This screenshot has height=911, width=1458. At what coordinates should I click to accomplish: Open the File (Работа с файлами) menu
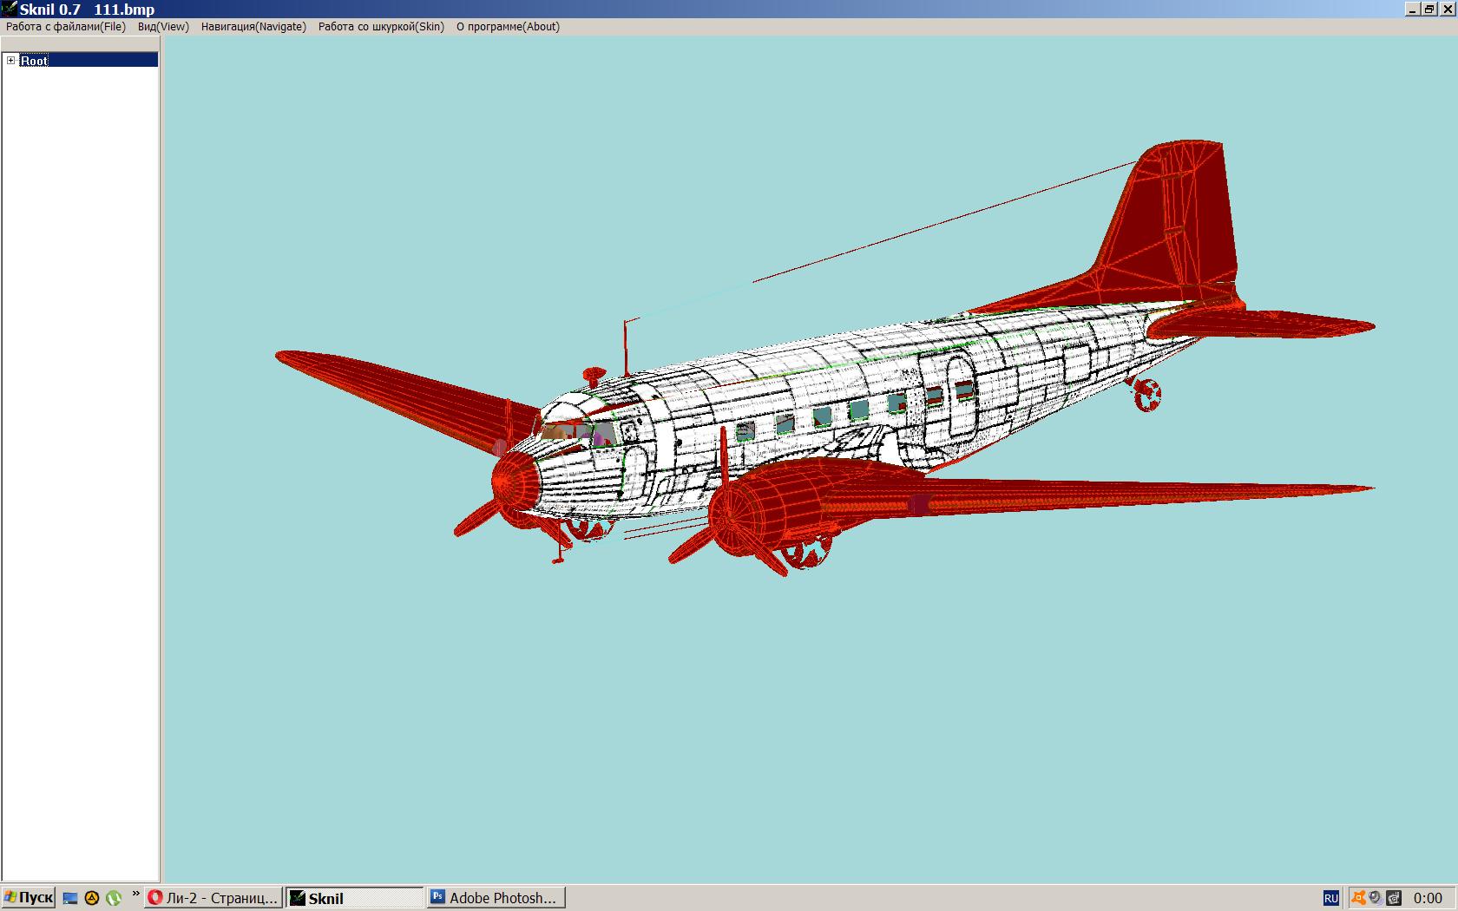pyautogui.click(x=66, y=27)
